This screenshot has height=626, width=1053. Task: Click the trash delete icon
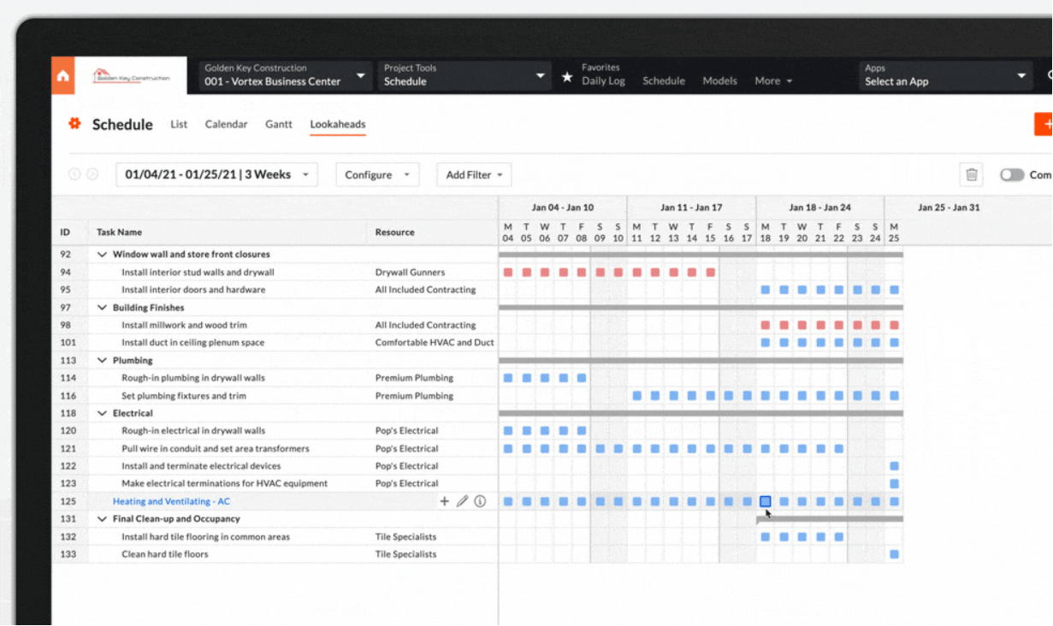(972, 174)
